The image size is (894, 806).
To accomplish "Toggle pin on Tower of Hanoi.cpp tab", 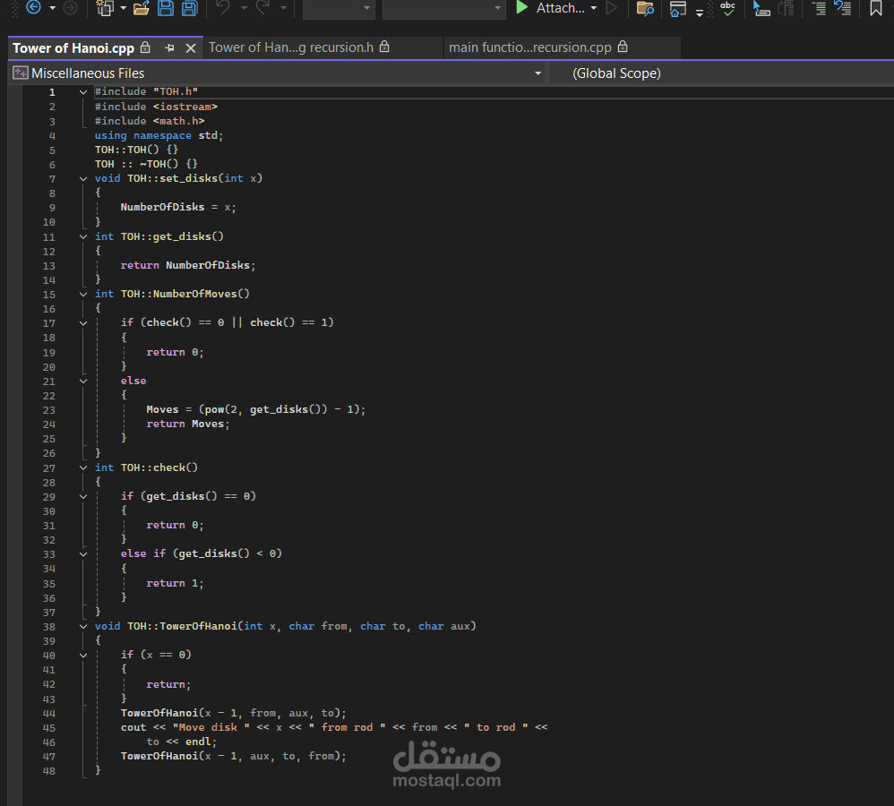I will point(169,48).
